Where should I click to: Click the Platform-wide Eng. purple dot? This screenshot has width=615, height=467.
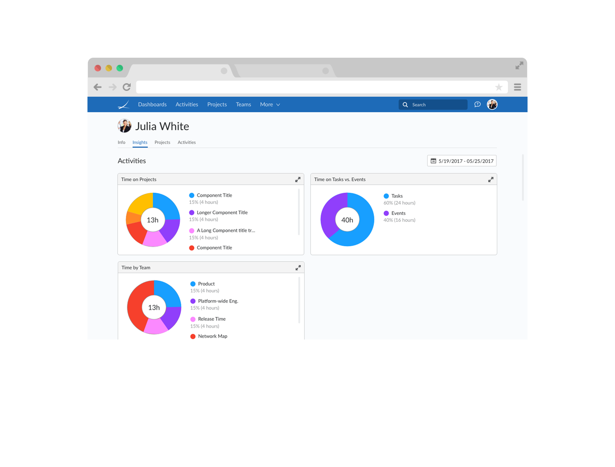[193, 301]
